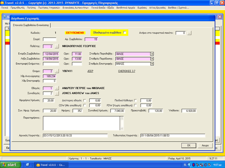Expand Σταθμός Παράδοσης dropdown
Screen dimensions: 225x168
(152, 59)
